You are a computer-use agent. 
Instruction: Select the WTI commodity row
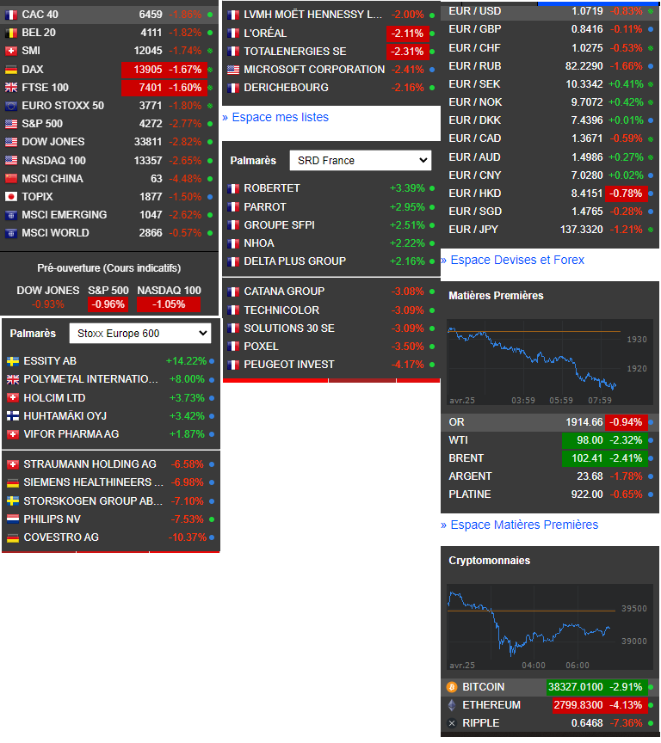[550, 440]
